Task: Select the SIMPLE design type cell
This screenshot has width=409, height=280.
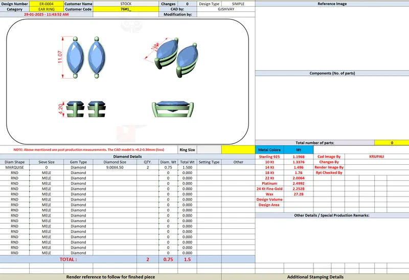Action: pos(238,4)
